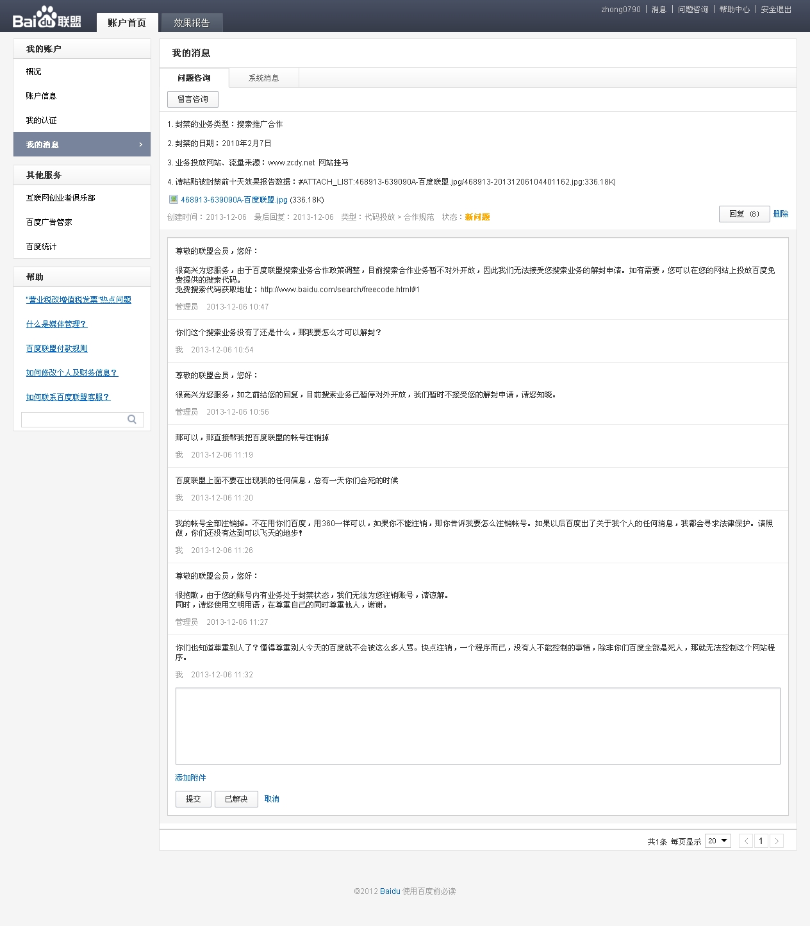Open help link 什么是媒体管理？
Screen dimensions: 810x926
(x=56, y=324)
